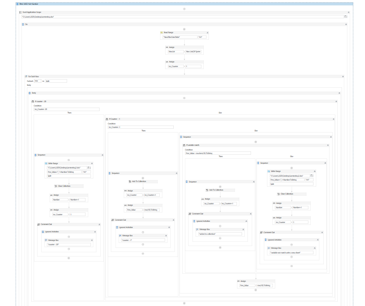Collapse the 'If Counter = 1' activity

[333, 119]
